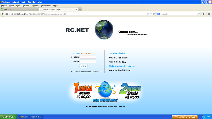
Task: Click the history panel icon next to back arrow
Action: (x=7, y=14)
